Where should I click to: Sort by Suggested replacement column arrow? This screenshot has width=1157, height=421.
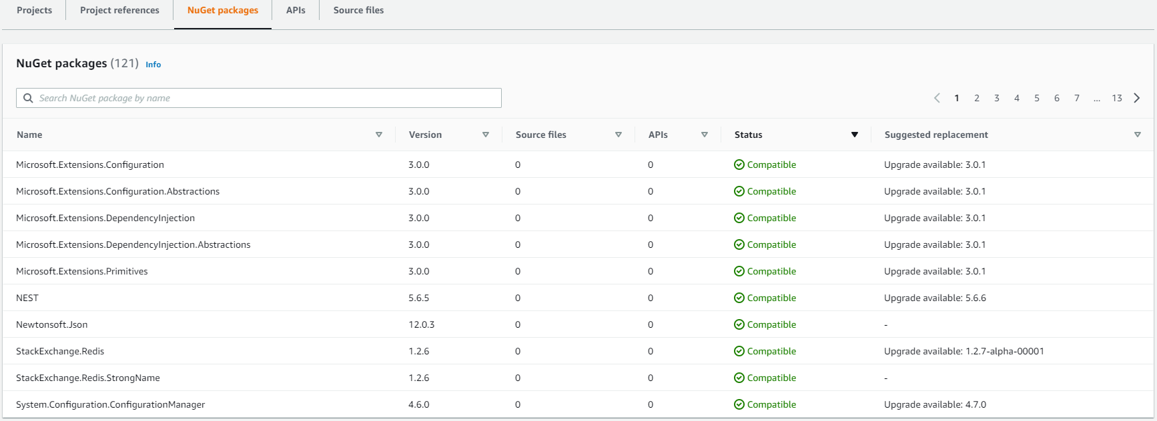tap(1138, 135)
